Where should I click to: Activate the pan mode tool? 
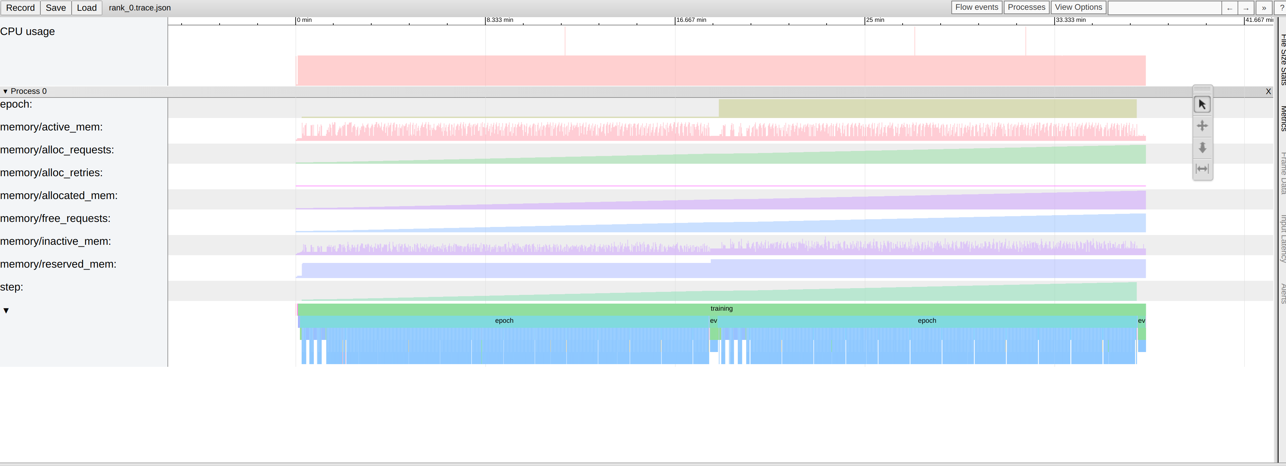coord(1202,126)
